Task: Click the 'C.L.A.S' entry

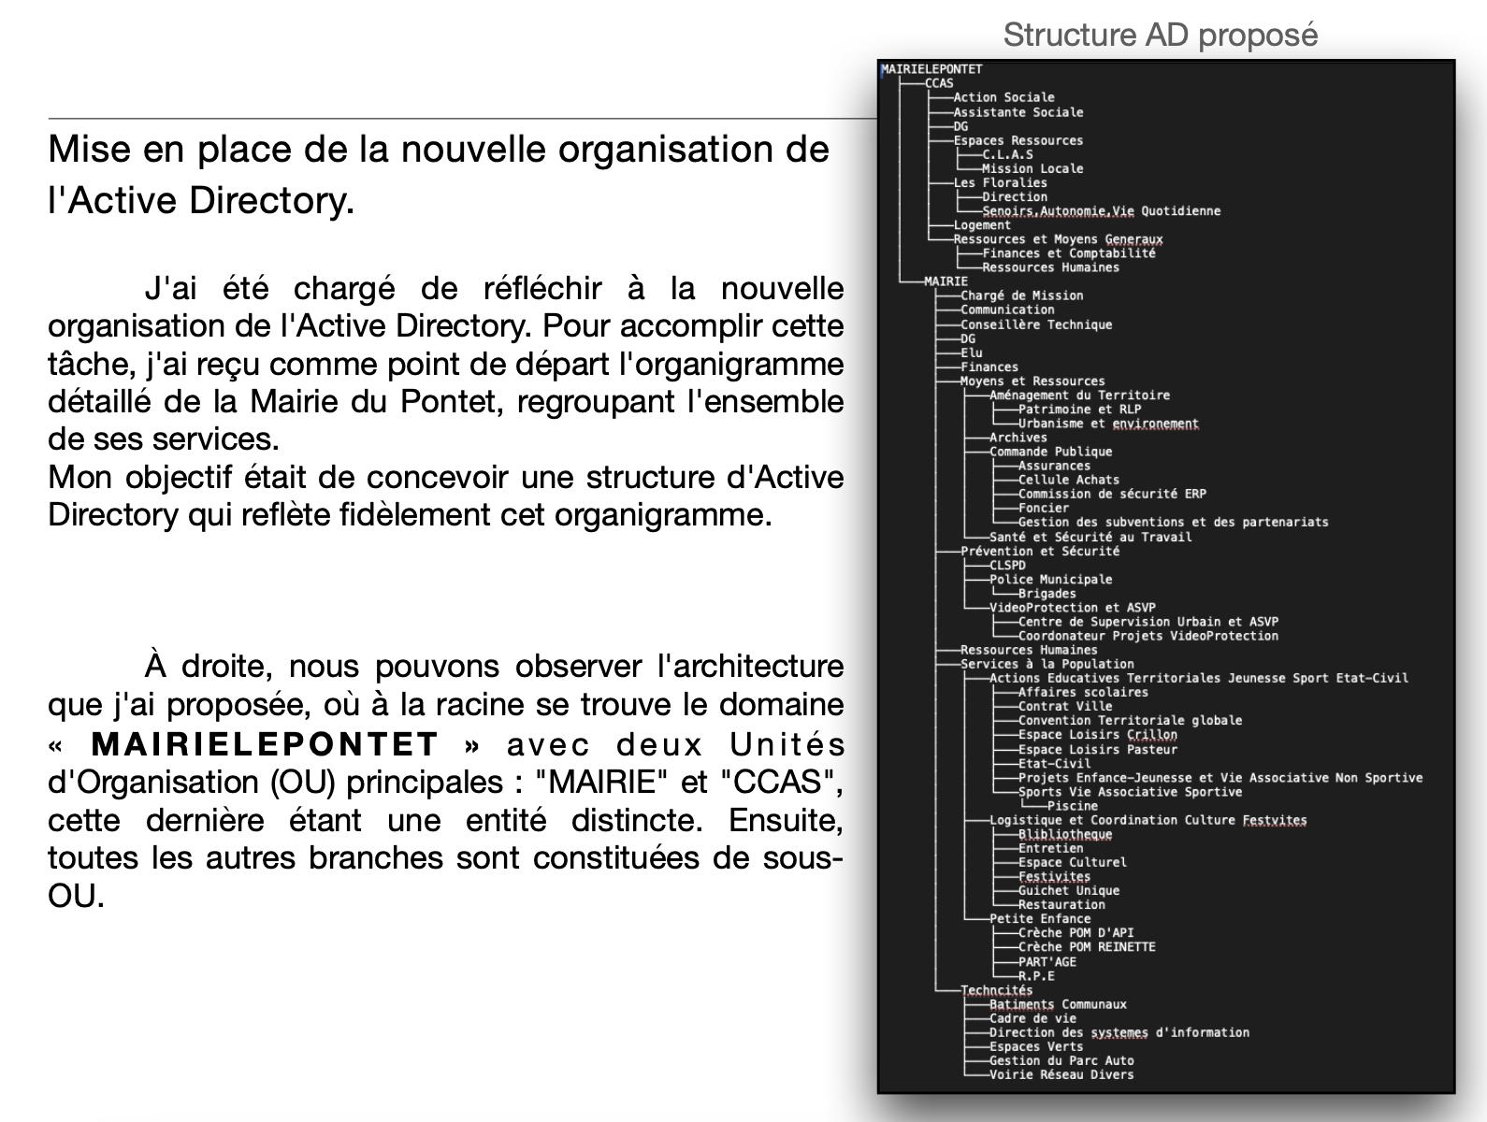Action: pyautogui.click(x=1007, y=154)
